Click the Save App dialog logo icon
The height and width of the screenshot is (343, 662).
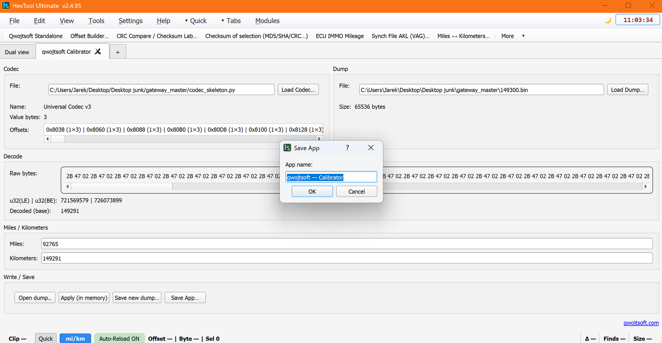coord(287,148)
